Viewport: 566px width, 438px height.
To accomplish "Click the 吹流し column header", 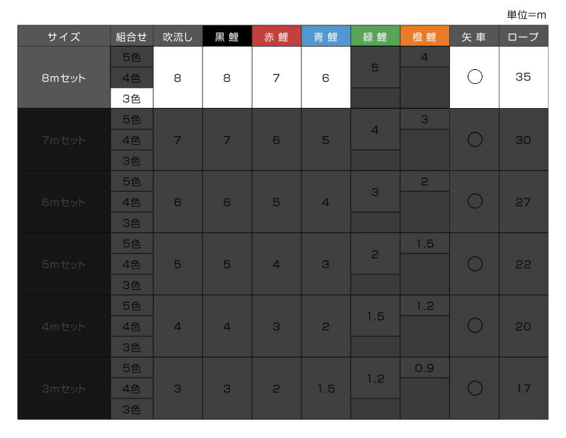I will point(178,37).
